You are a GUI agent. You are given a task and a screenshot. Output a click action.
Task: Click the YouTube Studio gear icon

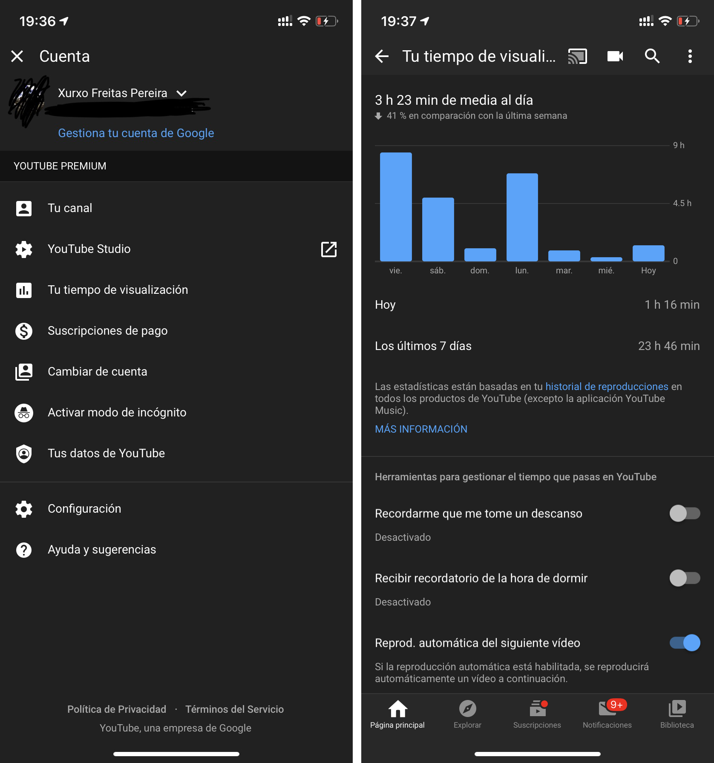click(x=24, y=249)
